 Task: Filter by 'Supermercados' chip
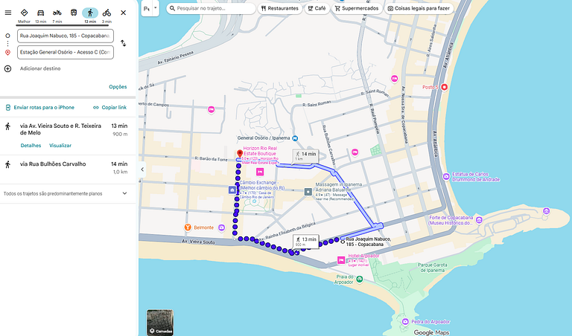coord(357,8)
